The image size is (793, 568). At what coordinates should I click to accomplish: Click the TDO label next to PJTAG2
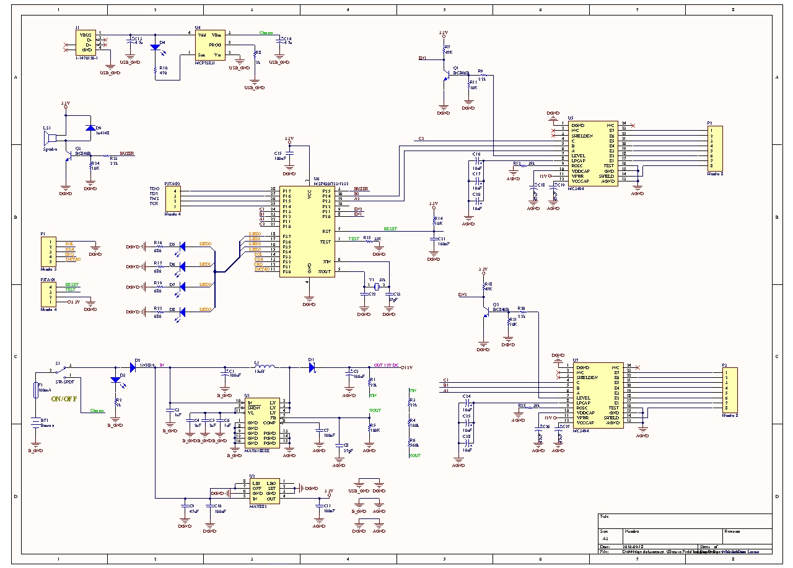[x=154, y=188]
